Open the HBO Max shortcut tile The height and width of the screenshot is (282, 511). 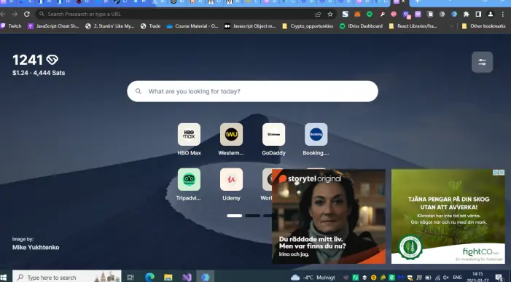[189, 134]
